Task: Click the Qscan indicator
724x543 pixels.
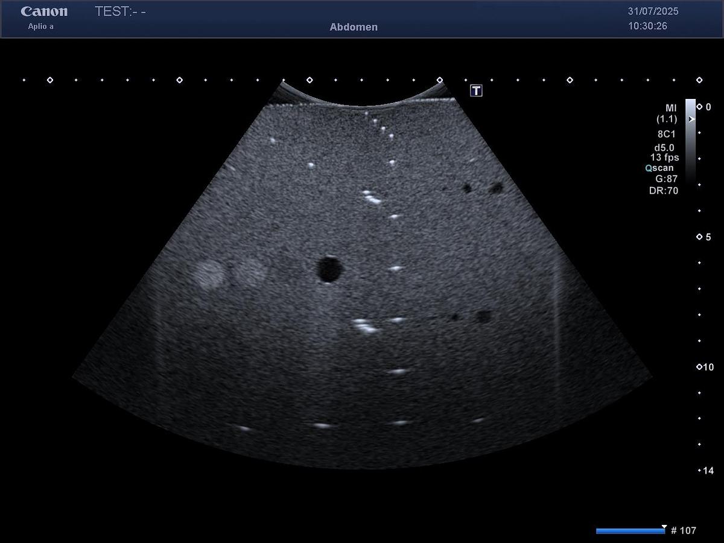Action: coord(659,168)
